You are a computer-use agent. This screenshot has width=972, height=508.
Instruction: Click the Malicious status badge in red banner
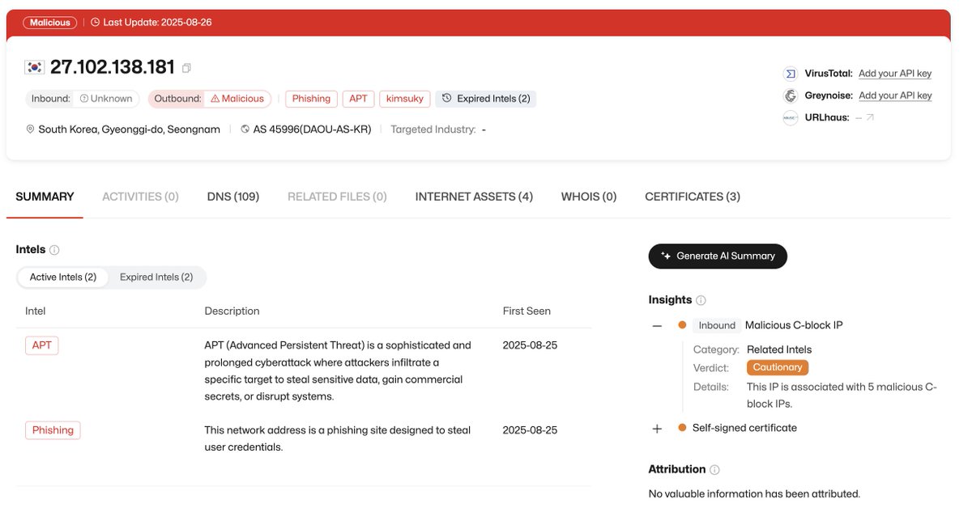coord(50,23)
